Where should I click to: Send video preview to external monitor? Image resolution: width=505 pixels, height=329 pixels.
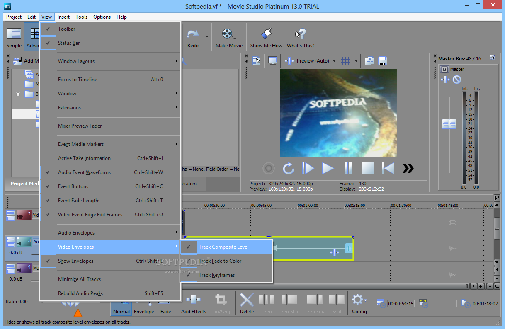[273, 61]
